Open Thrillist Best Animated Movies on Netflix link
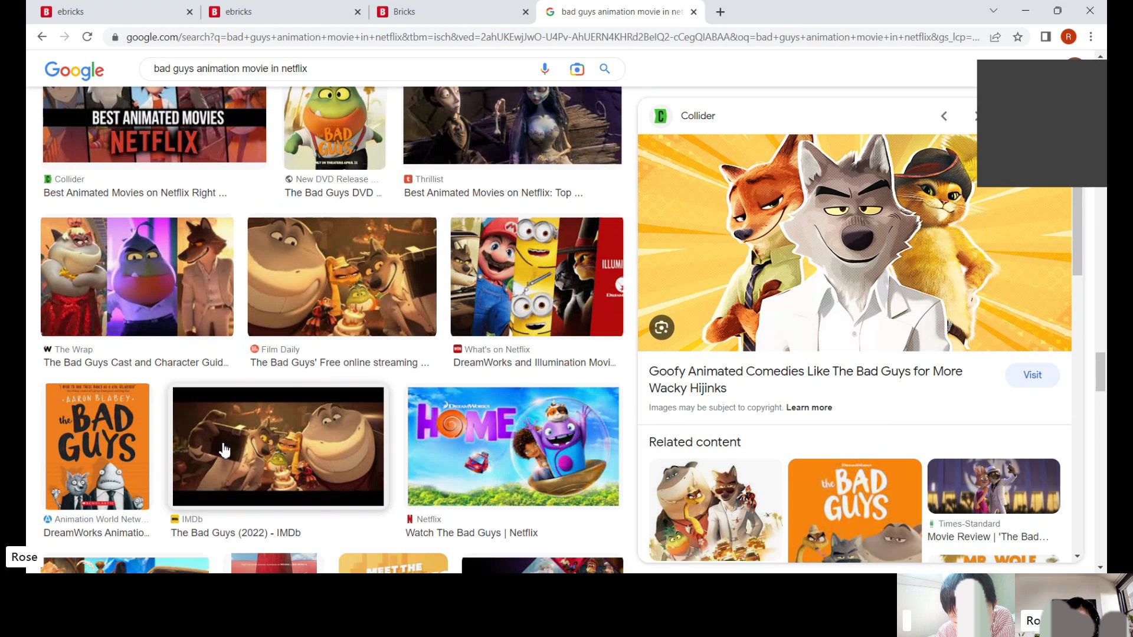The height and width of the screenshot is (637, 1133). point(493,193)
